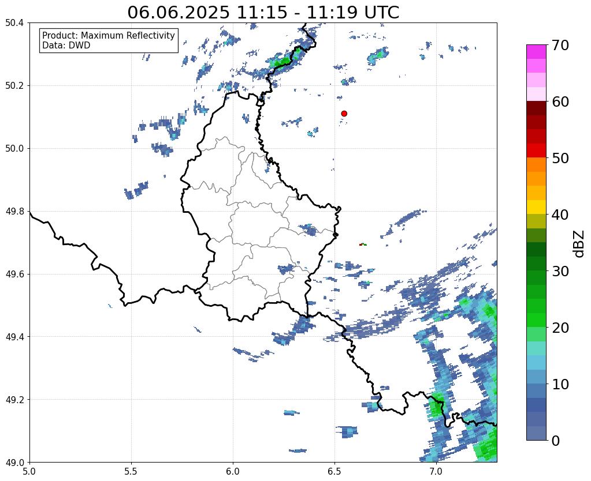
Task: Click the y-axis latitude label "49.6"
Action: click(x=14, y=274)
